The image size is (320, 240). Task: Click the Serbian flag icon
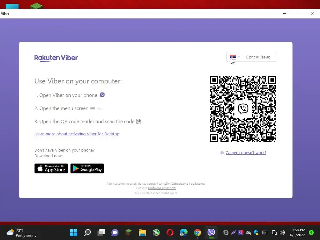233,57
